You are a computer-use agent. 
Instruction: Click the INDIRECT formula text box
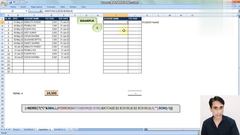(x=101, y=108)
